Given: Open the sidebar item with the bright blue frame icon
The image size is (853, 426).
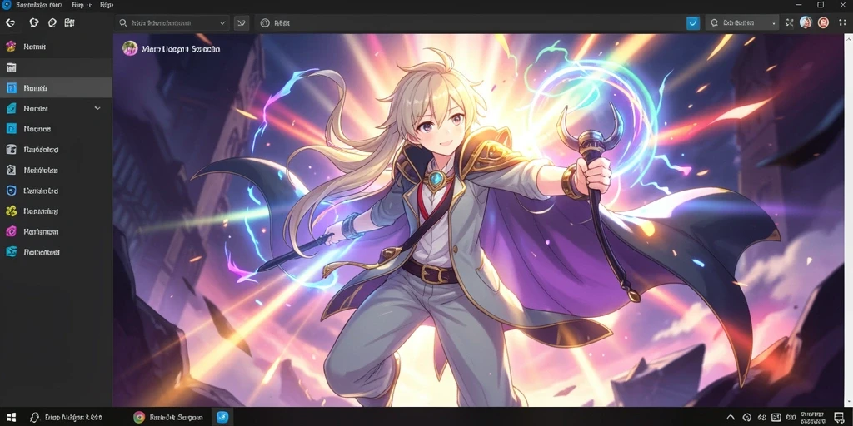Looking at the screenshot, I should tap(56, 129).
